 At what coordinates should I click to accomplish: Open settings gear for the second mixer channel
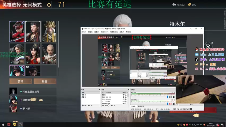click(174, 104)
